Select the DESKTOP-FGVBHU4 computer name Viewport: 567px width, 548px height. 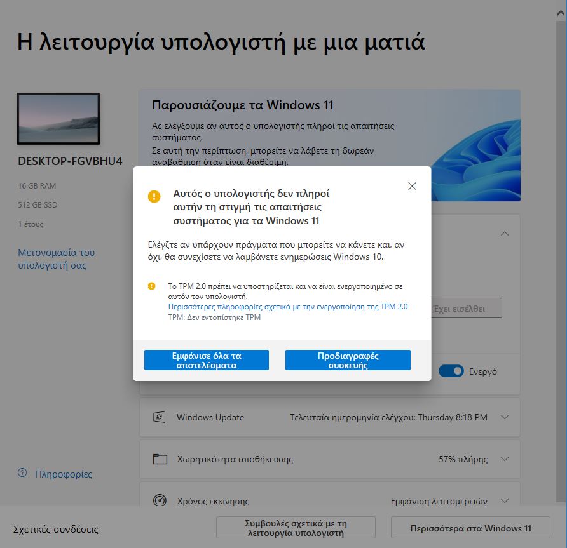tap(70, 161)
